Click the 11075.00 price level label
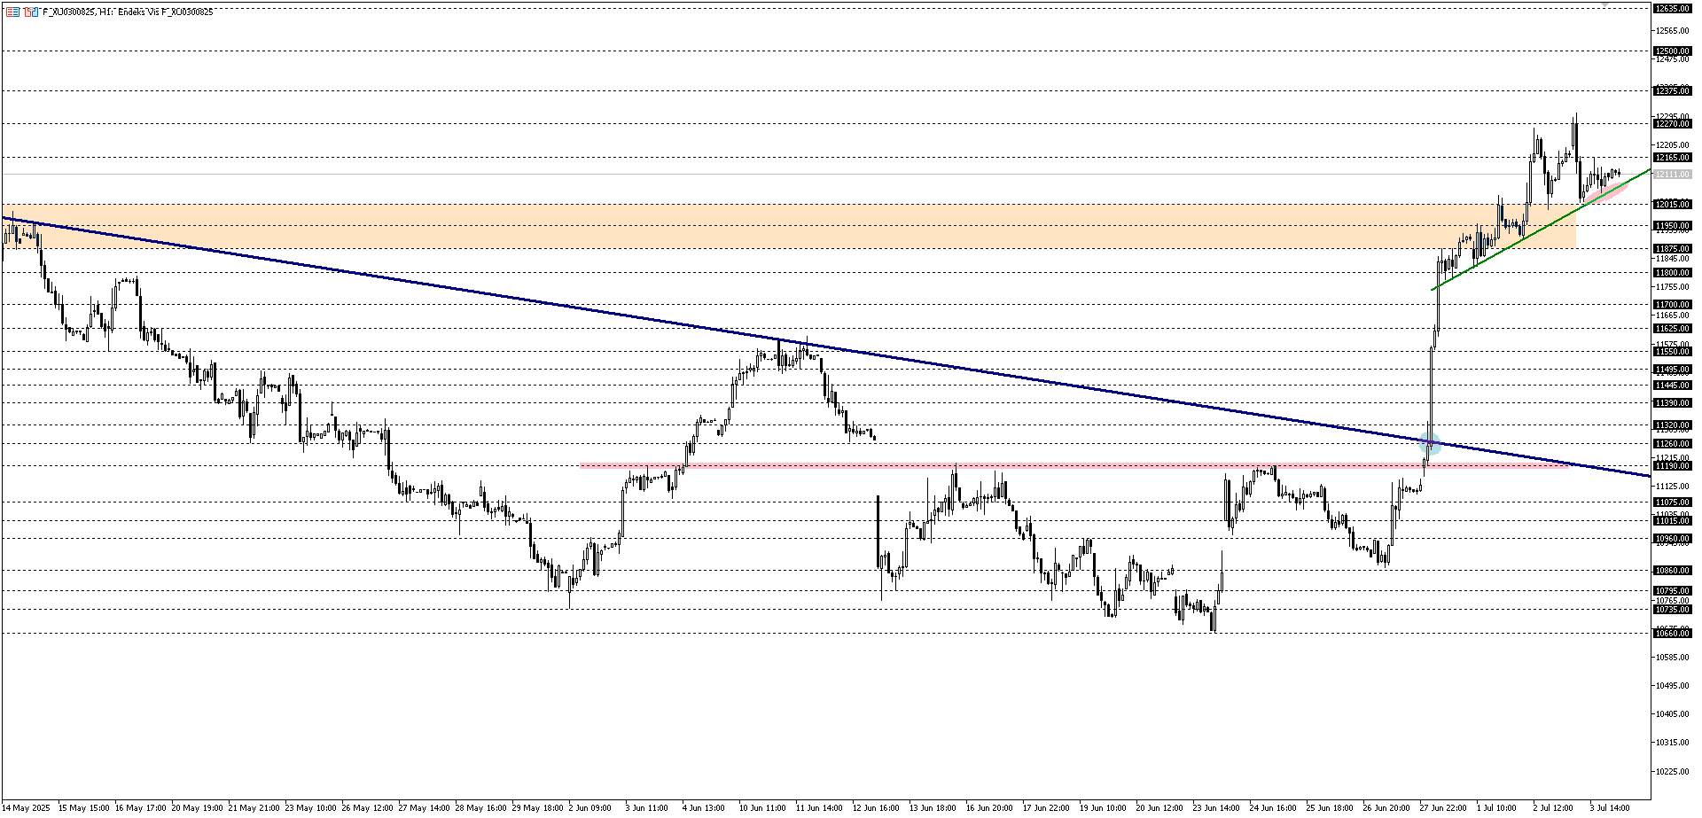Image resolution: width=1702 pixels, height=818 pixels. [x=1672, y=502]
